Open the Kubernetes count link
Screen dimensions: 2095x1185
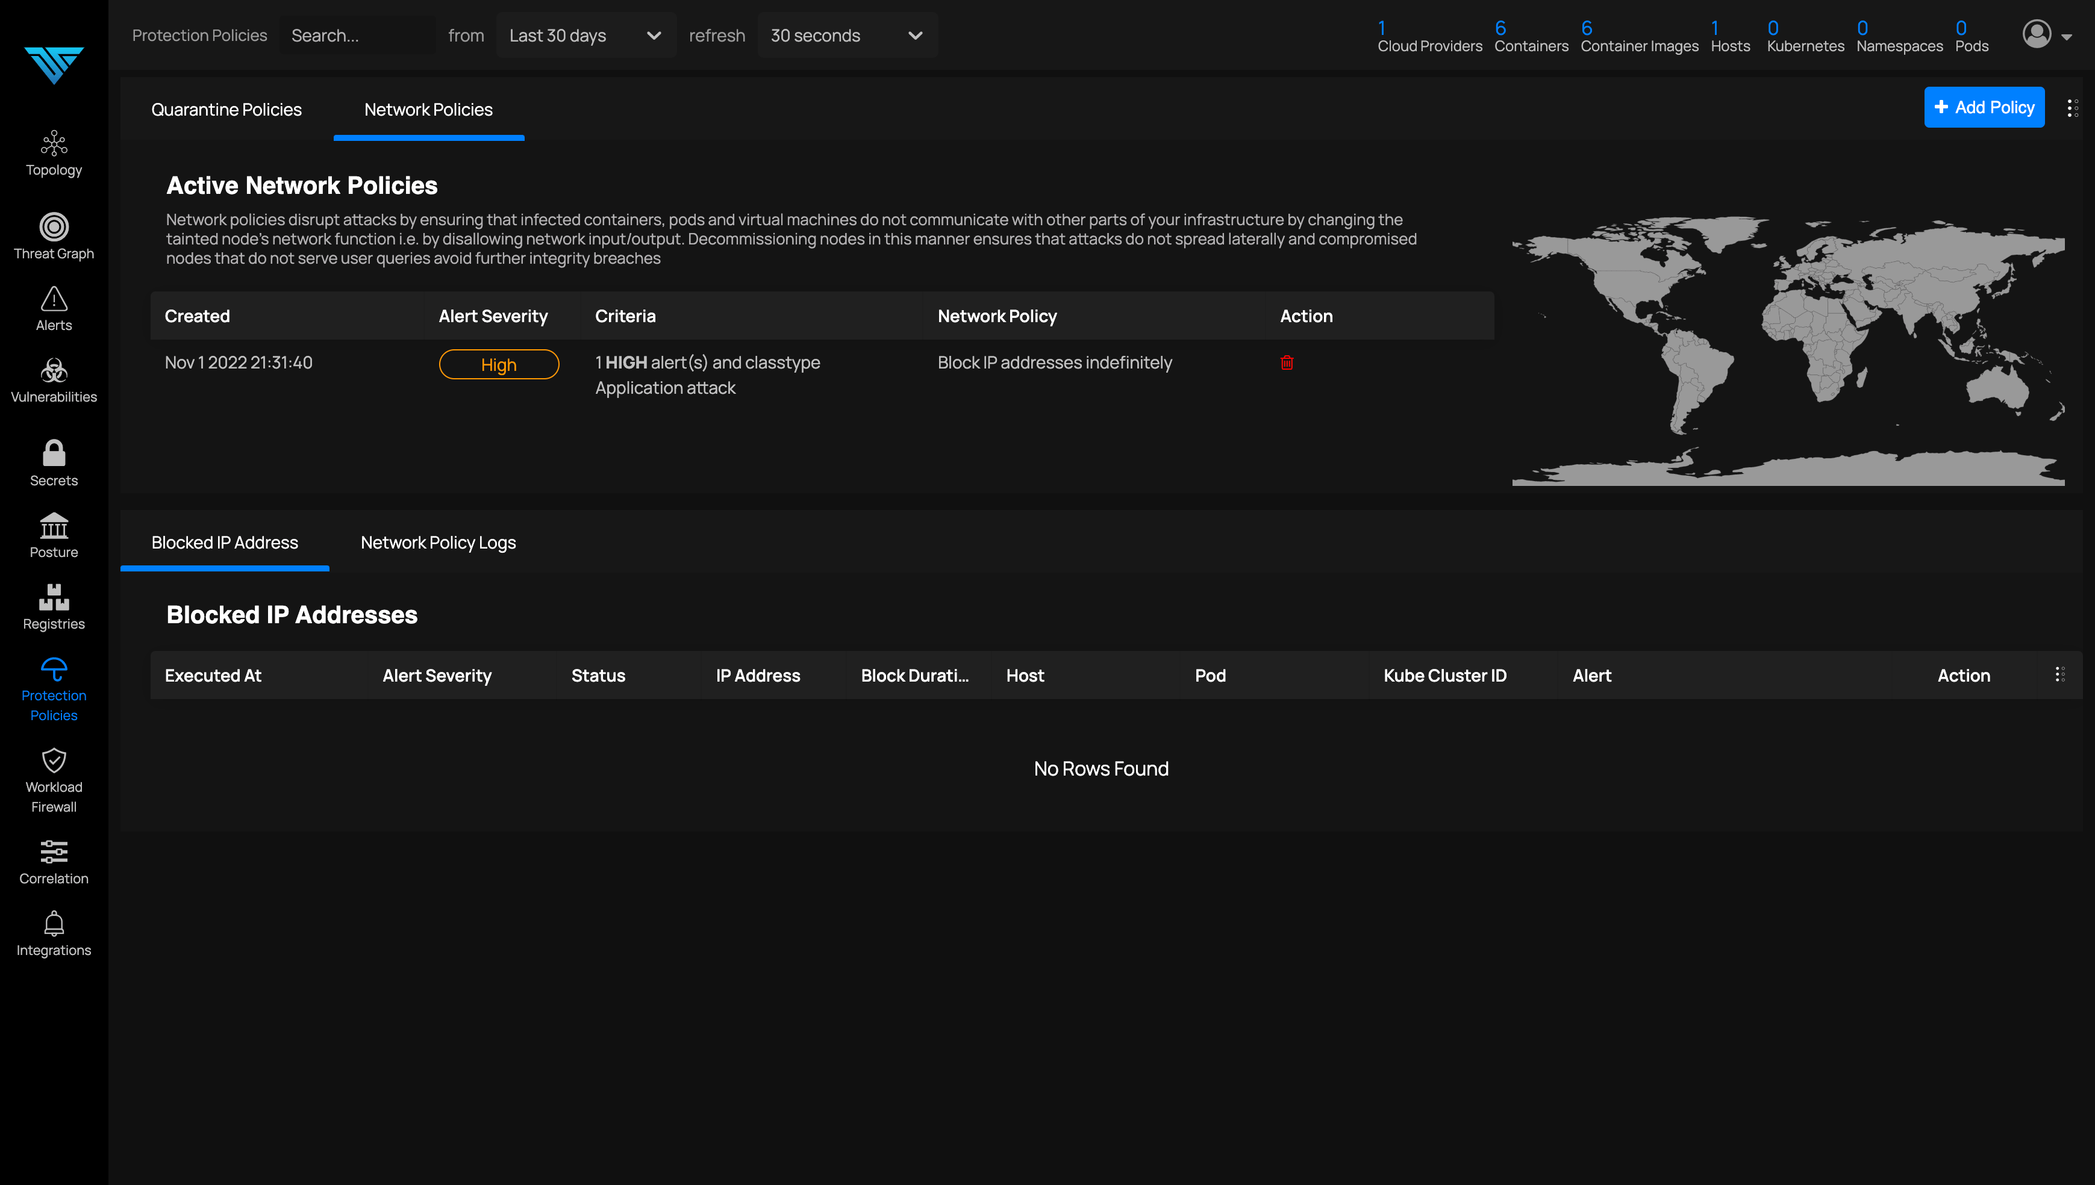click(1805, 37)
